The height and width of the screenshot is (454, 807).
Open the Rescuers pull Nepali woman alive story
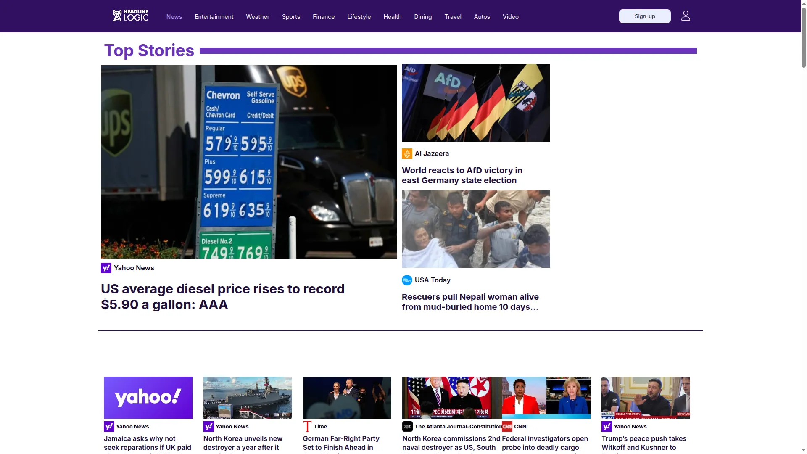click(470, 302)
